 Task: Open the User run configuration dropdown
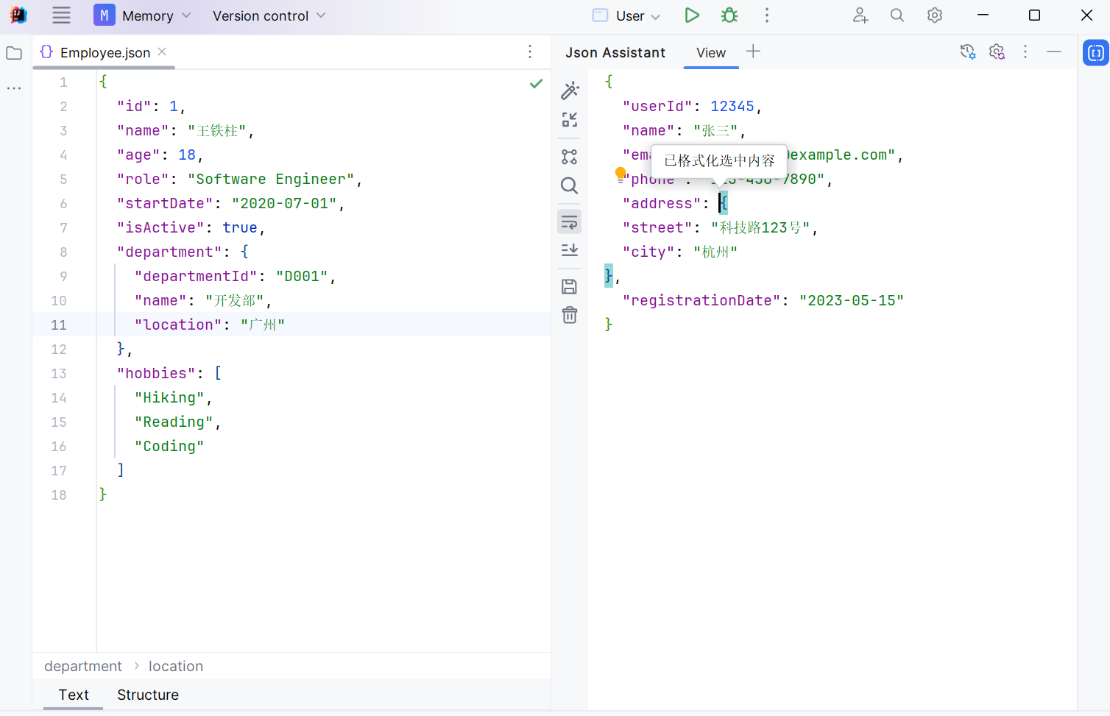[x=628, y=15]
